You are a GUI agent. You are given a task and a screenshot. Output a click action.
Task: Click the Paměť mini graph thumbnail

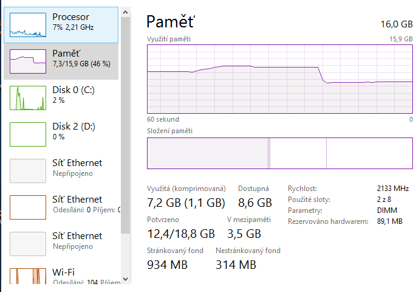click(x=28, y=62)
